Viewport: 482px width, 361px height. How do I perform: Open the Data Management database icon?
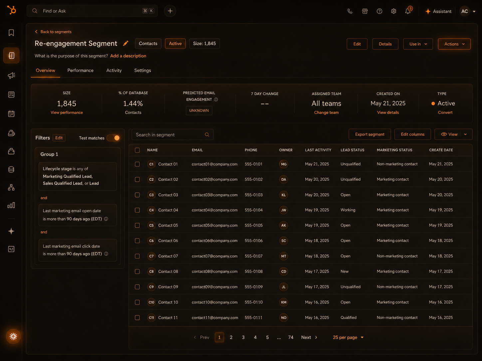(x=11, y=170)
